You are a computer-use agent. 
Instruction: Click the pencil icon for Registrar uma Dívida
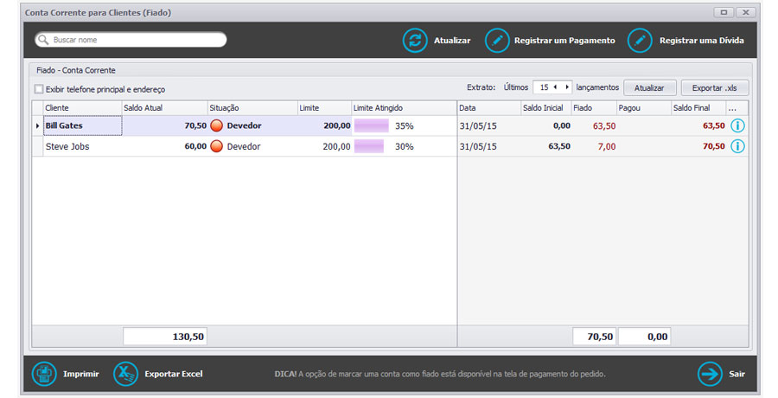pyautogui.click(x=640, y=41)
